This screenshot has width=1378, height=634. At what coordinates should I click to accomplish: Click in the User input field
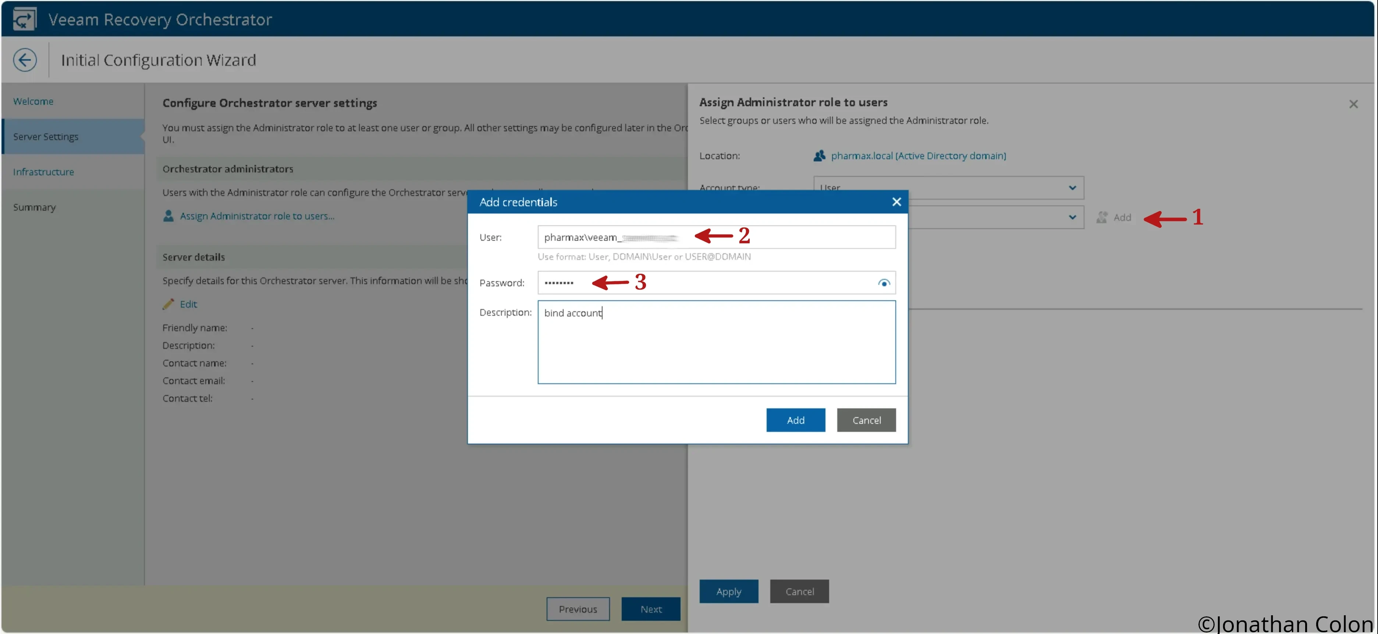716,236
